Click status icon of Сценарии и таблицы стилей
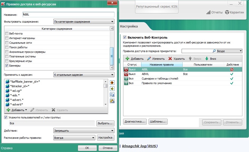The image size is (249, 152). (x=126, y=79)
